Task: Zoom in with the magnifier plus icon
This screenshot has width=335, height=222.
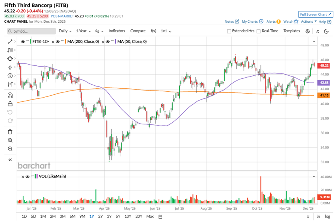Action: (x=10, y=140)
